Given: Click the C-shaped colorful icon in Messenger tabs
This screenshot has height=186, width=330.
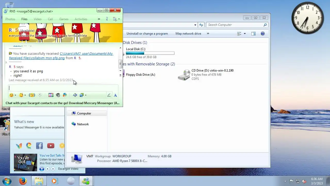Looking at the screenshot, I should (29, 146).
